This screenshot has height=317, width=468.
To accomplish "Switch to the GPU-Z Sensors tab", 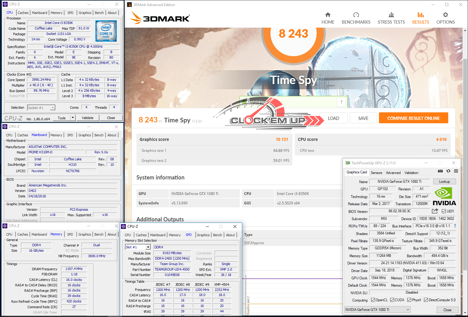I will tap(376, 173).
